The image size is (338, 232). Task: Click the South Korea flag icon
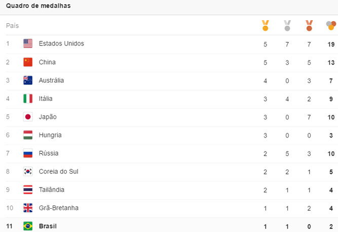point(28,171)
